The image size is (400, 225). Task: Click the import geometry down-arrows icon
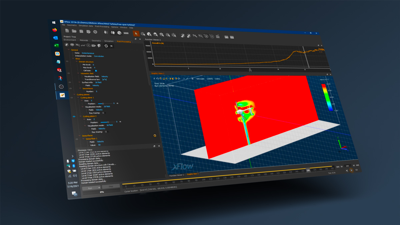pos(106,32)
